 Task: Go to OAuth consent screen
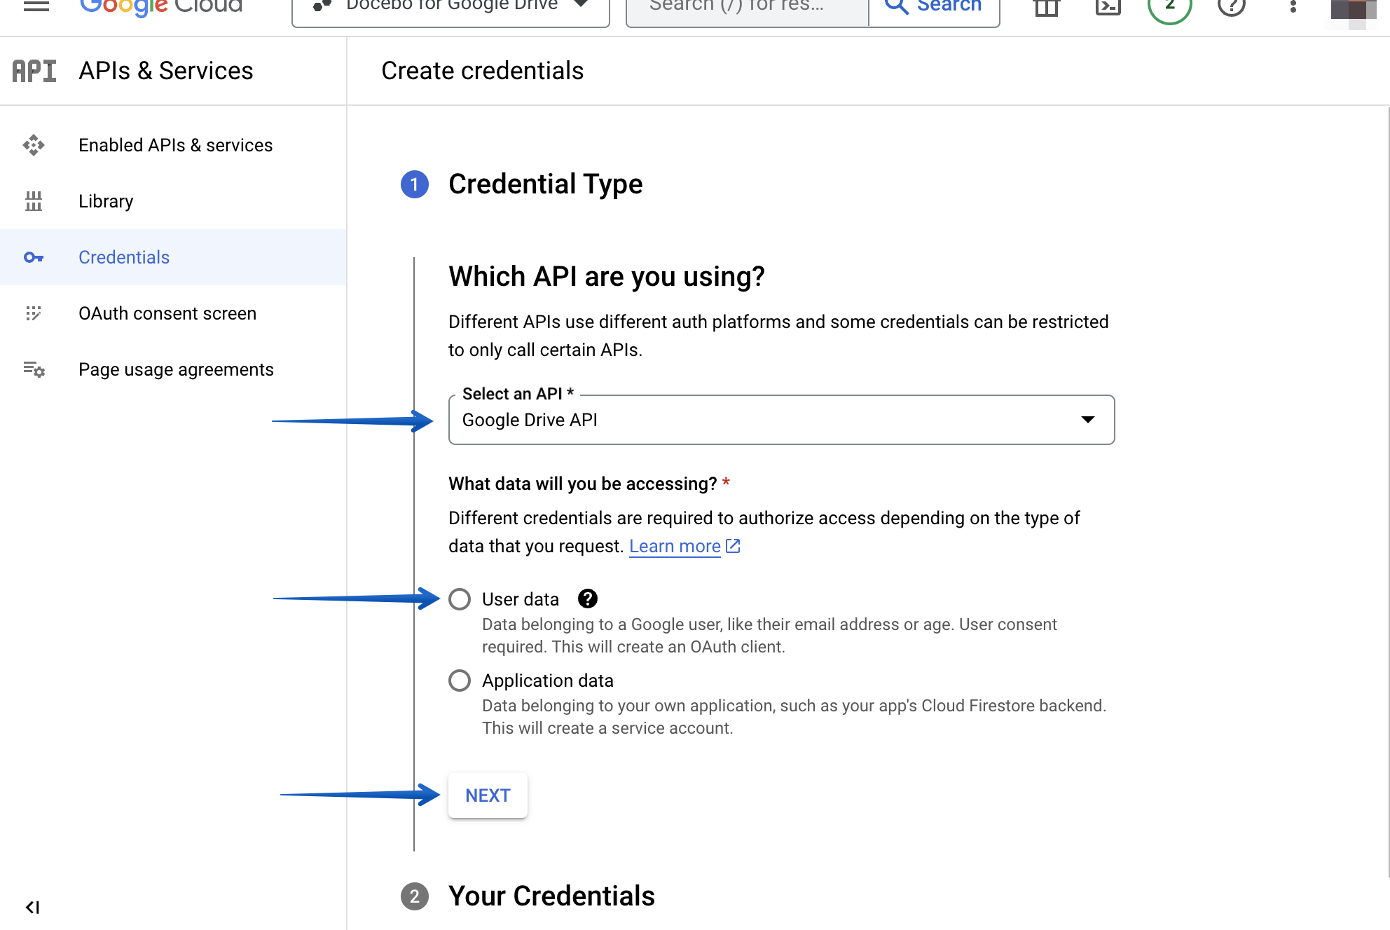point(167,313)
